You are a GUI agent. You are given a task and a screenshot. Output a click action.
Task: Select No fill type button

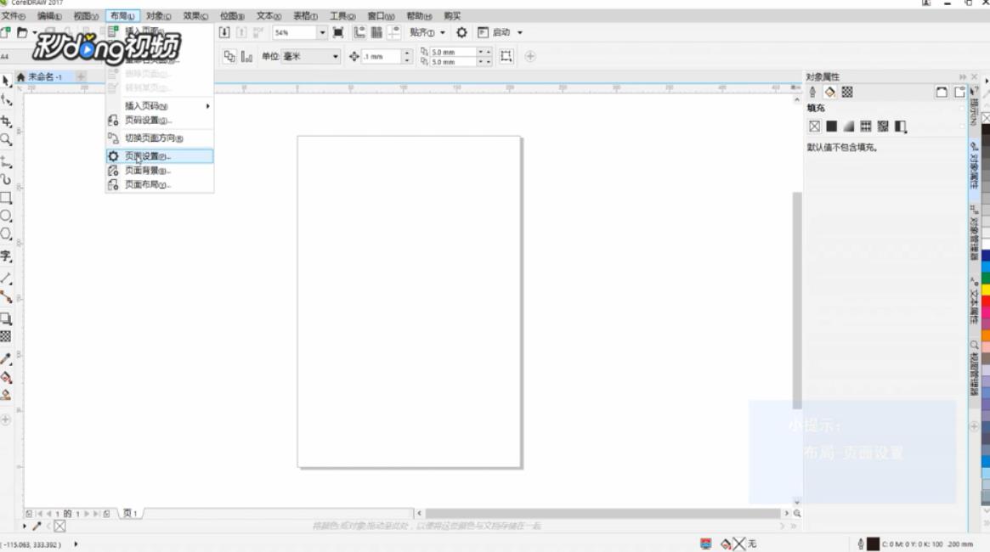[814, 127]
